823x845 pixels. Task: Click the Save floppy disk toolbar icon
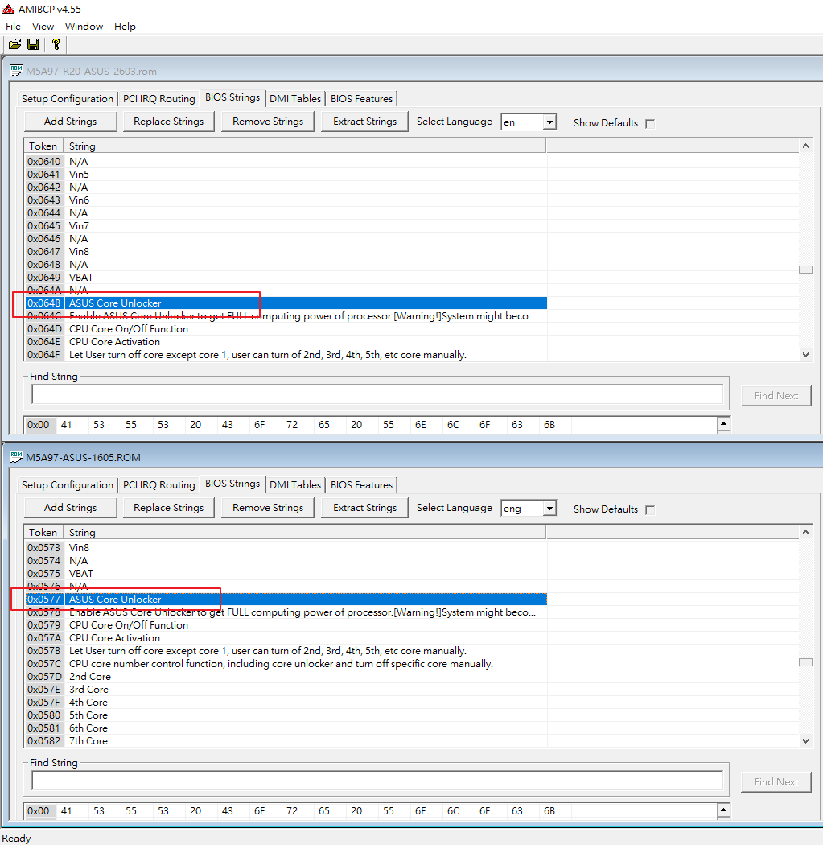(x=33, y=44)
